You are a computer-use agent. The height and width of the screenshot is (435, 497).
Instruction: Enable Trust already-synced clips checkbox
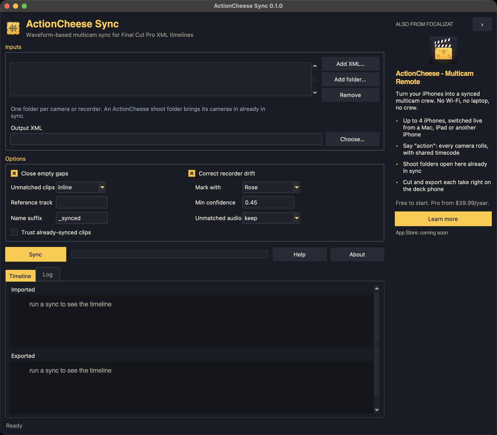click(x=14, y=232)
